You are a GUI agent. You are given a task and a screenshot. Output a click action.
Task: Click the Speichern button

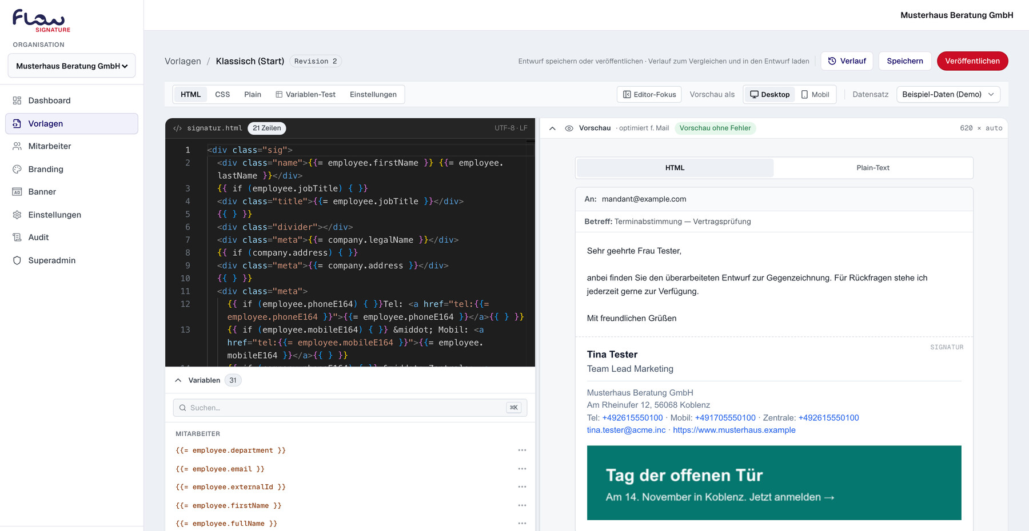[x=905, y=61]
